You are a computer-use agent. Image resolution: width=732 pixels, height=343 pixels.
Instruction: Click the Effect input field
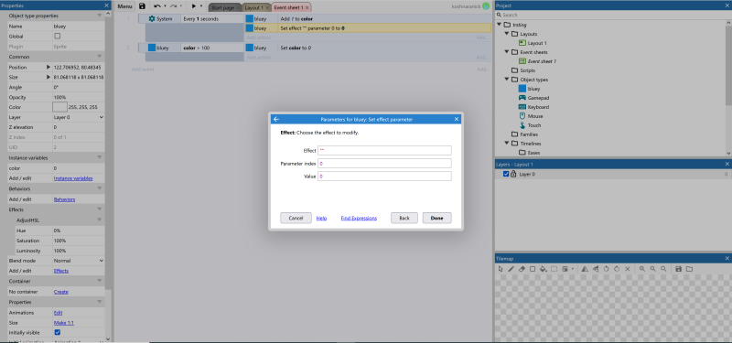[384, 150]
